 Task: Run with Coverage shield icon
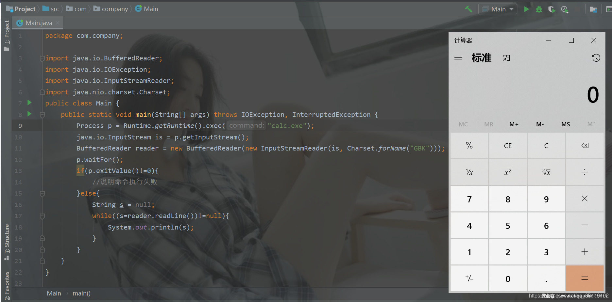click(552, 9)
